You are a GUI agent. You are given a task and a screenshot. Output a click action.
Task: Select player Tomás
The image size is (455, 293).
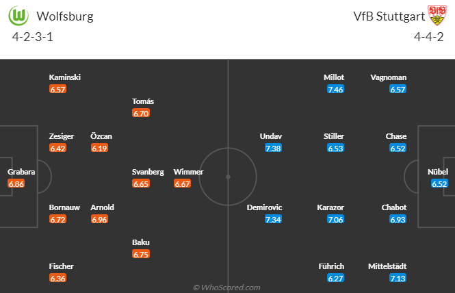click(143, 101)
